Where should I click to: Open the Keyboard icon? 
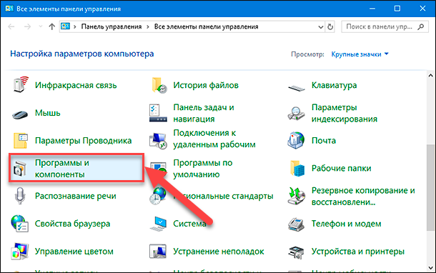(297, 88)
